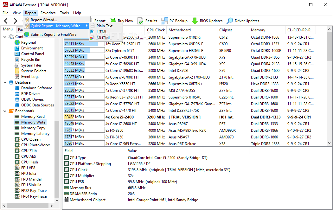Switch to the Menu tab
333x210 pixels.
[x=8, y=29]
